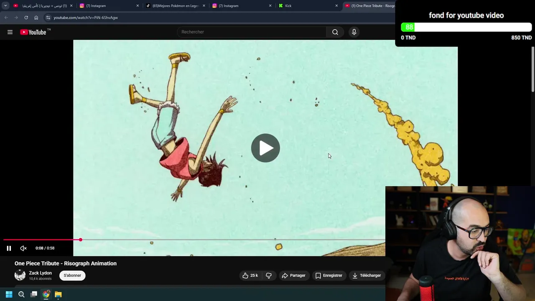Click the Télécharger download button
This screenshot has width=535, height=301.
pyautogui.click(x=367, y=275)
